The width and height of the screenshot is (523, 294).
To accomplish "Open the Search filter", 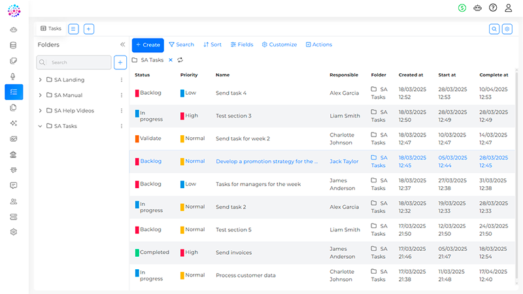I will (x=182, y=44).
